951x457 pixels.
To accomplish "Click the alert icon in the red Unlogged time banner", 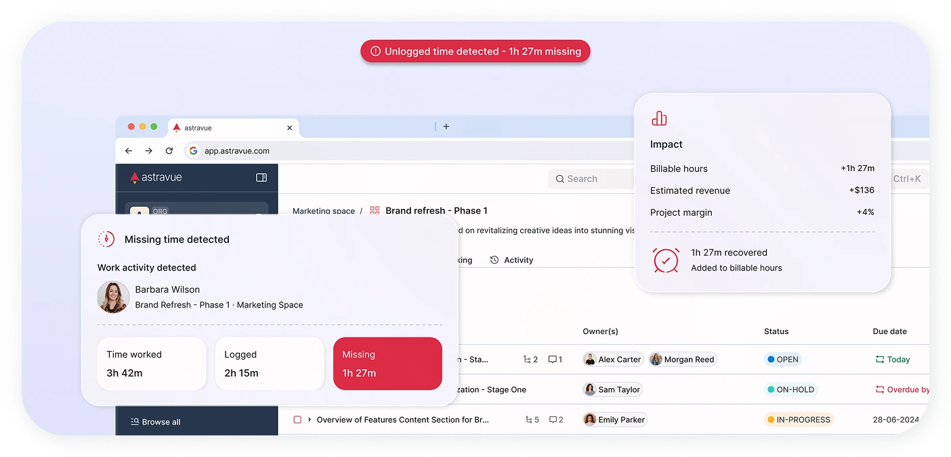I will (375, 51).
